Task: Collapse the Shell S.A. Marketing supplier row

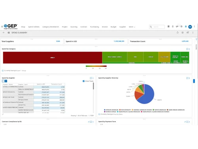Action: click(x=4, y=87)
